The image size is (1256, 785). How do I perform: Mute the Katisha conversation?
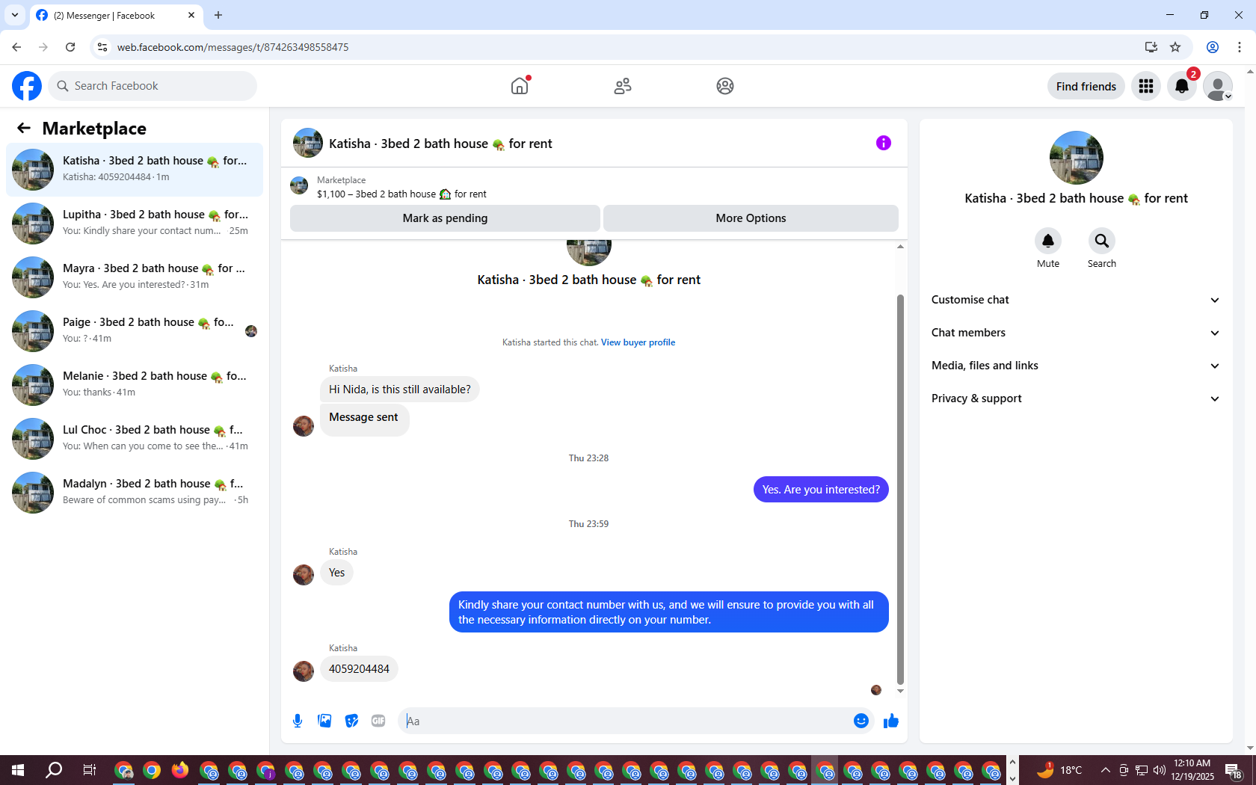tap(1048, 241)
